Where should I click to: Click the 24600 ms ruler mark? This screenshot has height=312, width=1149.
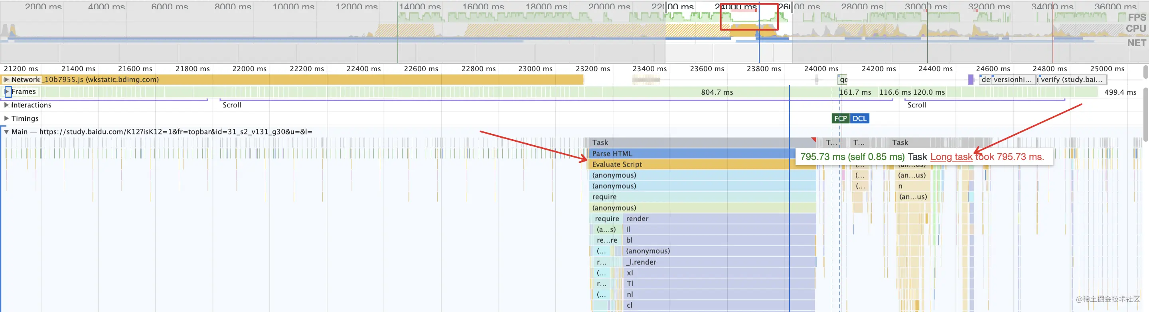click(x=993, y=68)
